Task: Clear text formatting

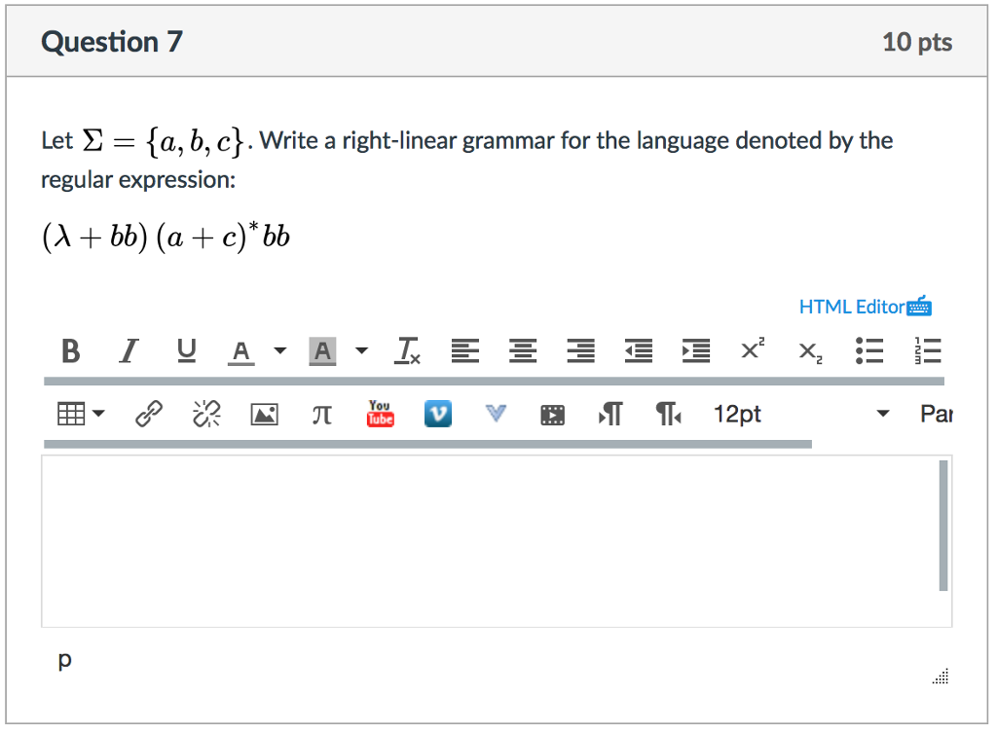Action: coord(407,350)
